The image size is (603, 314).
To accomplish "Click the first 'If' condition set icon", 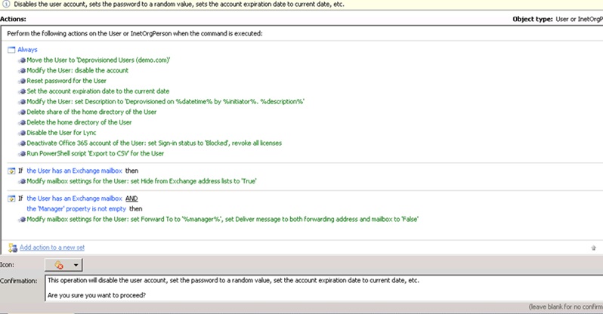I will 11,171.
